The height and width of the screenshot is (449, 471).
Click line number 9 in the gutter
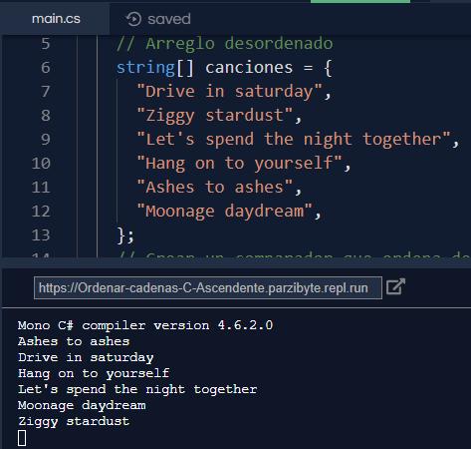tap(46, 140)
